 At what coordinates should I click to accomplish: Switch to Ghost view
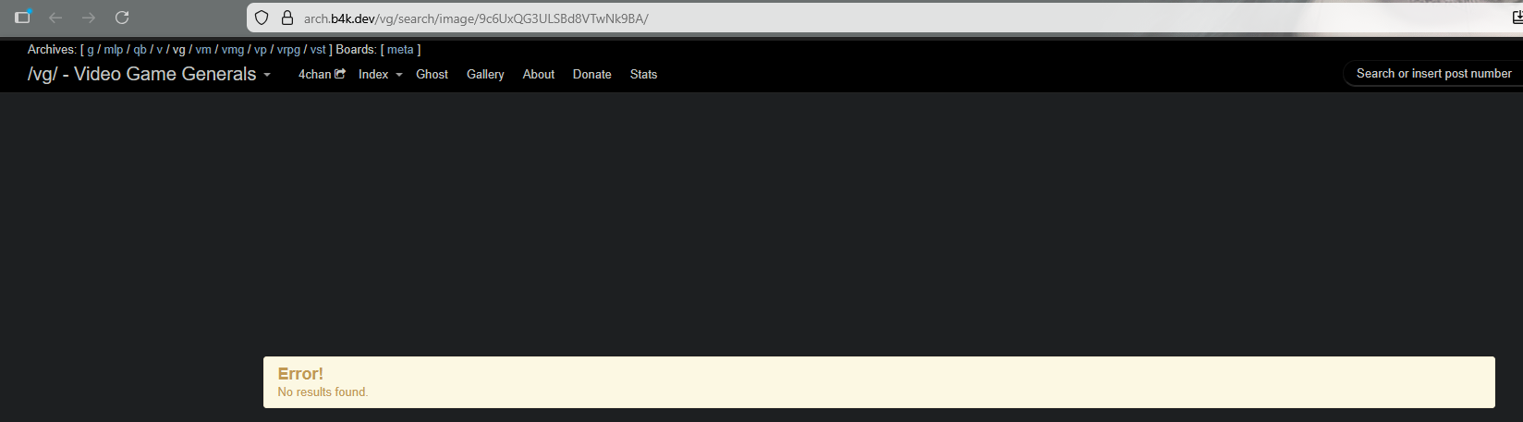pos(432,74)
